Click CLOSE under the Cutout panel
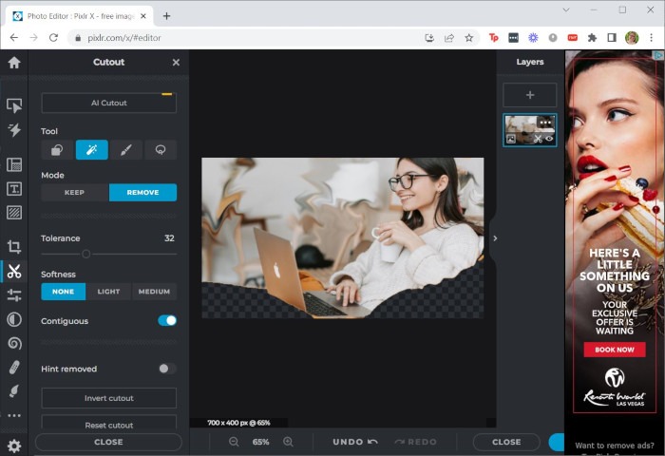The height and width of the screenshot is (456, 665). click(x=108, y=442)
